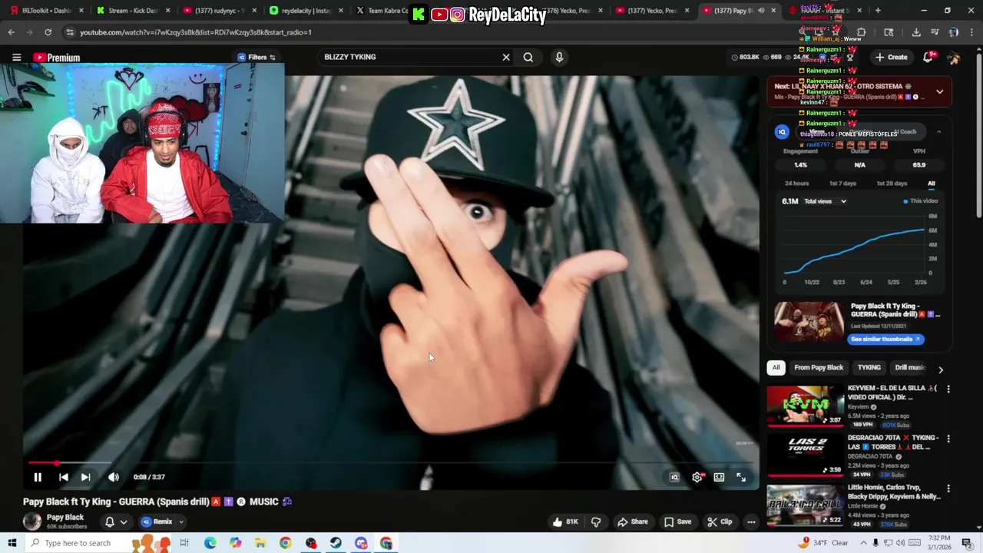Open the Create button
This screenshot has width=983, height=553.
891,57
